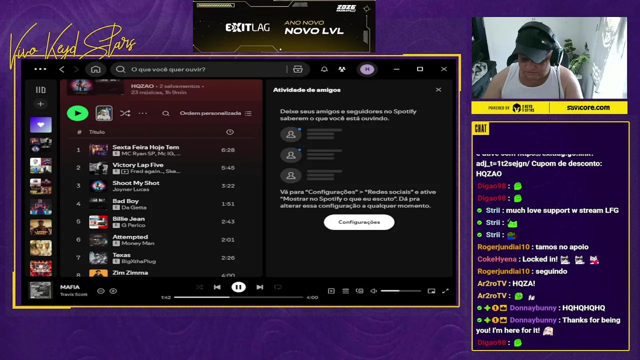Image resolution: width=640 pixels, height=360 pixels.
Task: Click the playlist cover preview next to play
Action: 104,113
